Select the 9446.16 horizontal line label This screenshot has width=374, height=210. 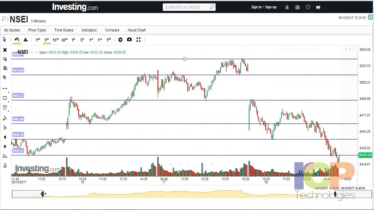pyautogui.click(x=18, y=134)
